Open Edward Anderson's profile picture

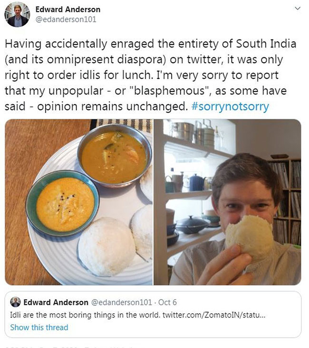pos(18,14)
